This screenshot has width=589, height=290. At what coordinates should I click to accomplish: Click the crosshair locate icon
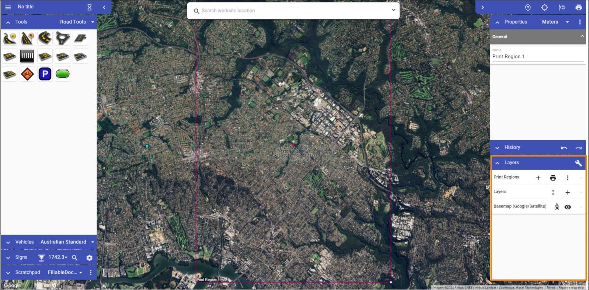coord(544,7)
